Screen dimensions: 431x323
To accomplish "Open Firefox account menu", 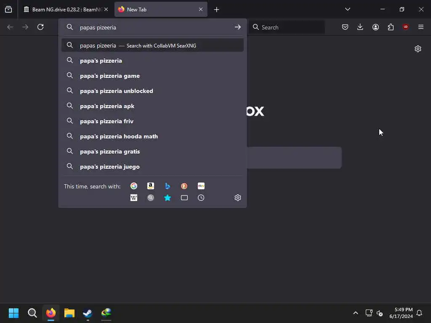I will click(x=375, y=27).
